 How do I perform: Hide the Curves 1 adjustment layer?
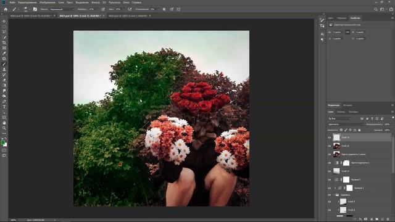point(329,188)
